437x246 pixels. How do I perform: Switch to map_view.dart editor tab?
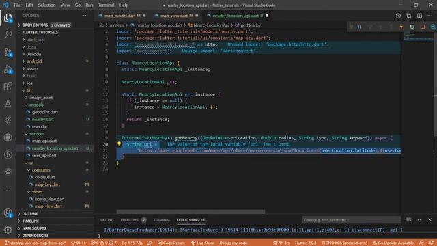coord(176,16)
